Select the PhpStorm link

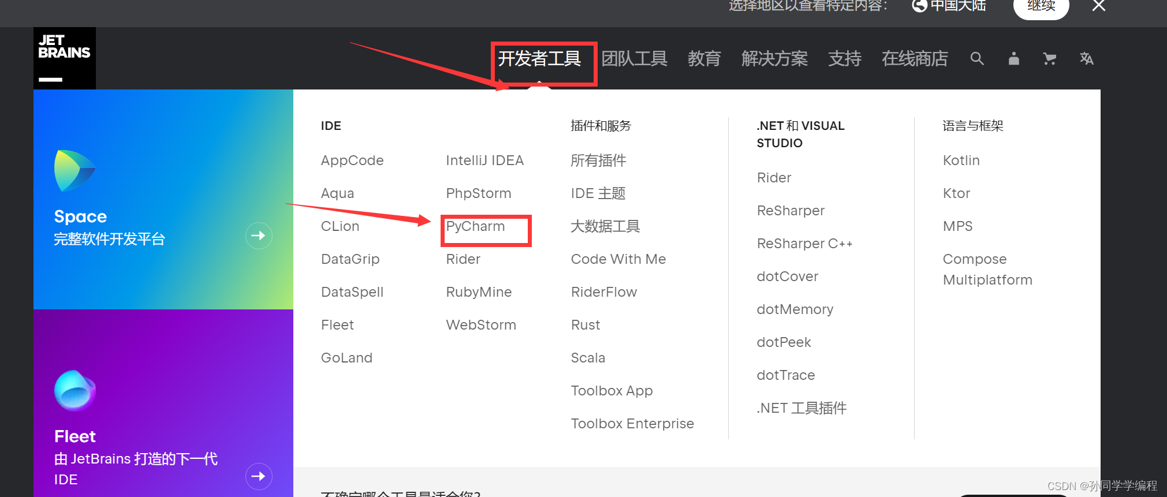[479, 193]
